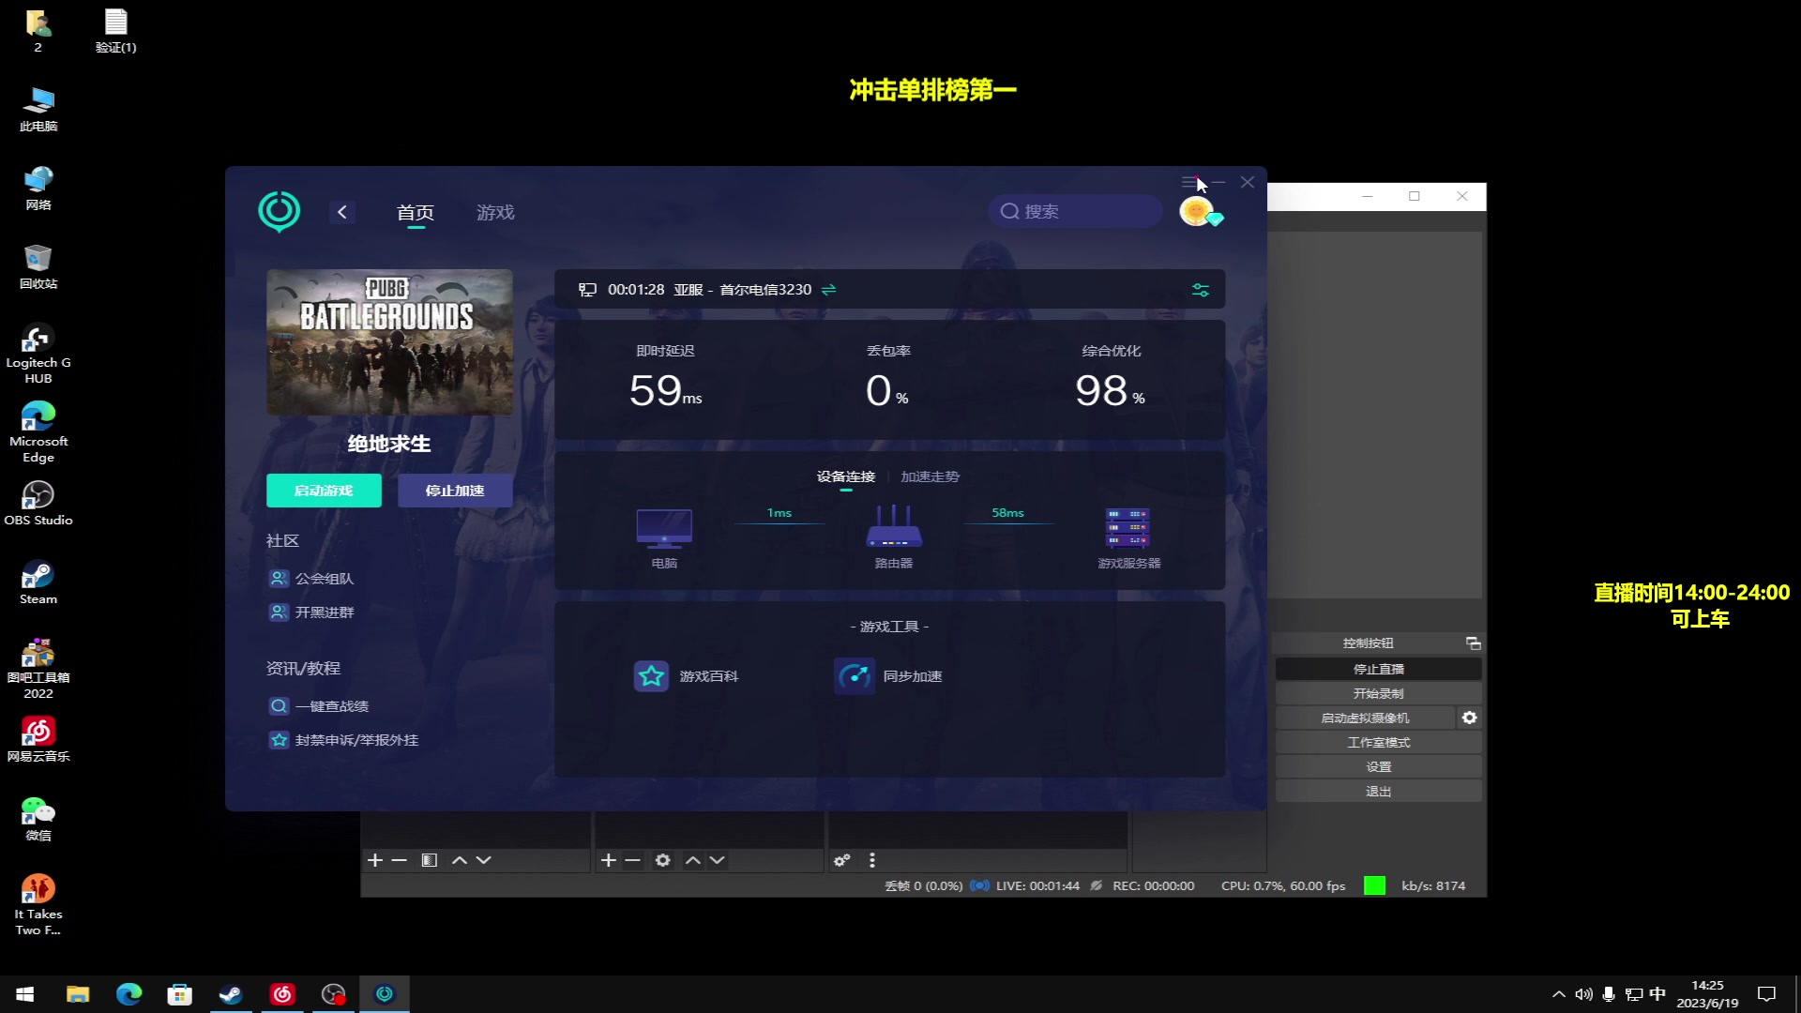Switch to the 游戏 (Games) tab

coord(494,211)
